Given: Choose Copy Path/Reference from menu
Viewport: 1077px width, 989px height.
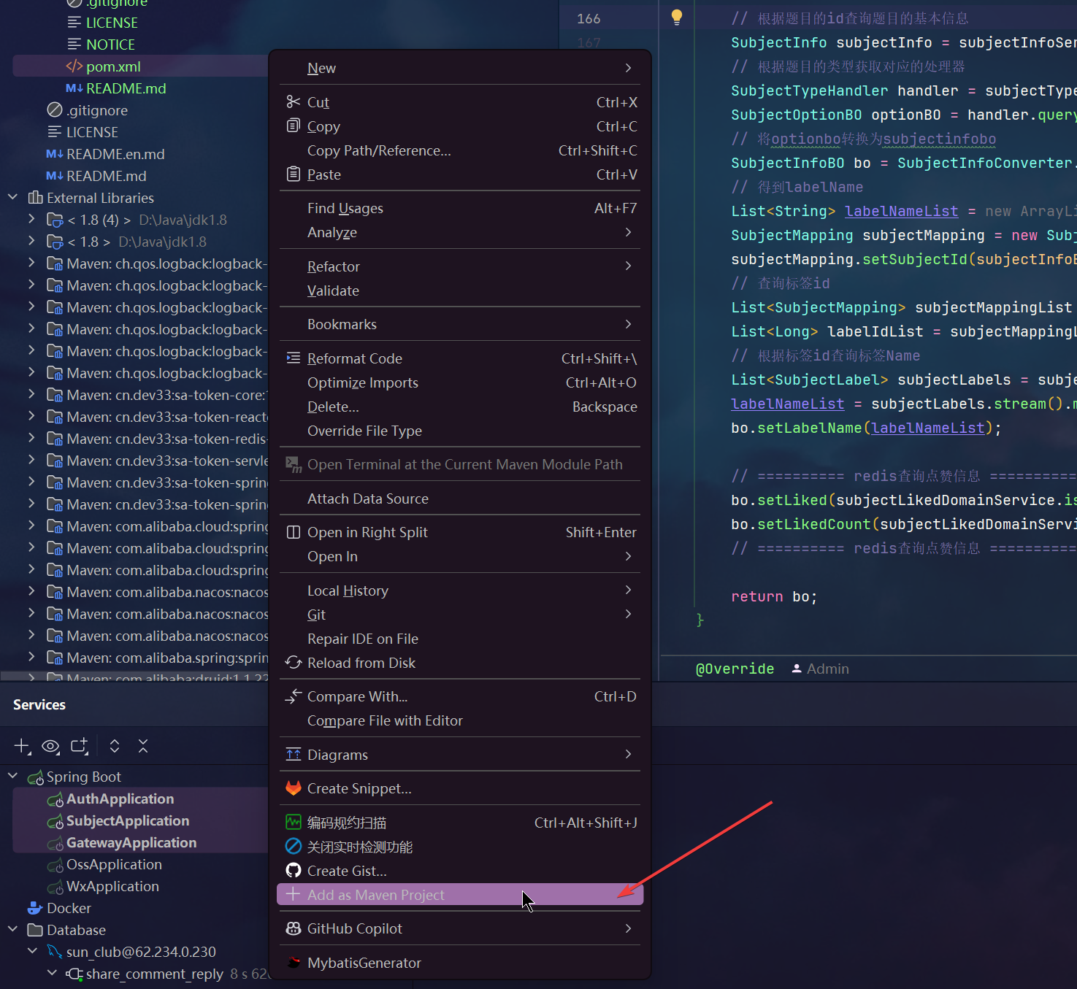Looking at the screenshot, I should tap(460, 150).
